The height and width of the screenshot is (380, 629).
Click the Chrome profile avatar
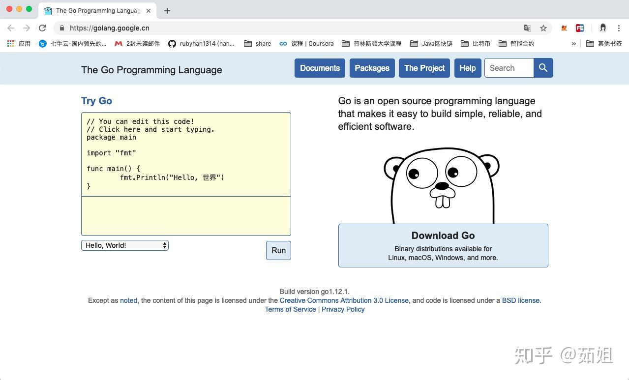click(x=602, y=28)
